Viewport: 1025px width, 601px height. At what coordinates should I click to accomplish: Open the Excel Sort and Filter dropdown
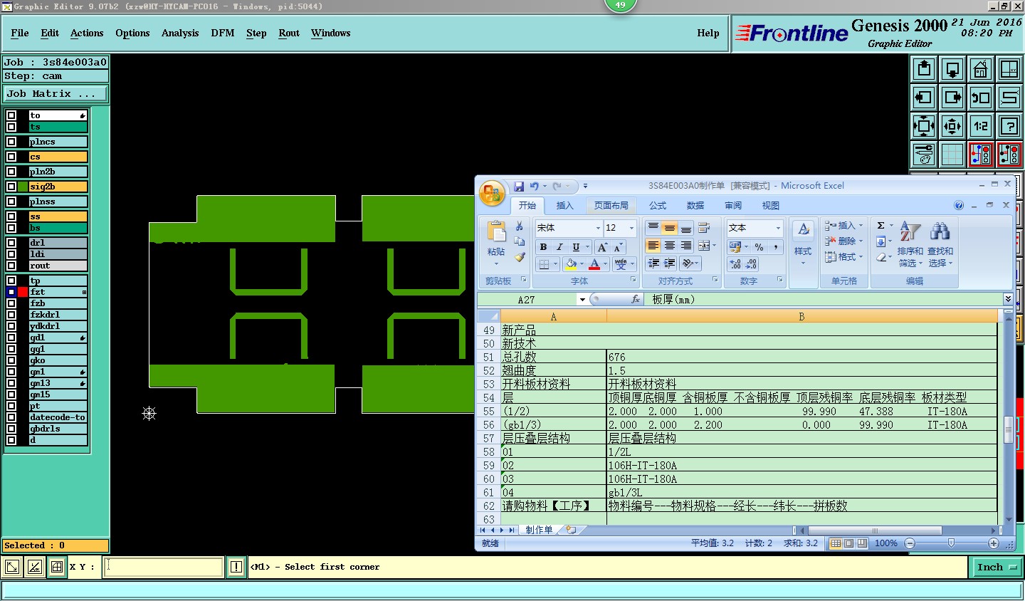click(x=910, y=257)
